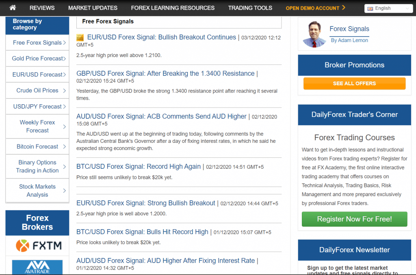
Task: Expand the USD/JPY Forecast chevron
Action: (65, 107)
